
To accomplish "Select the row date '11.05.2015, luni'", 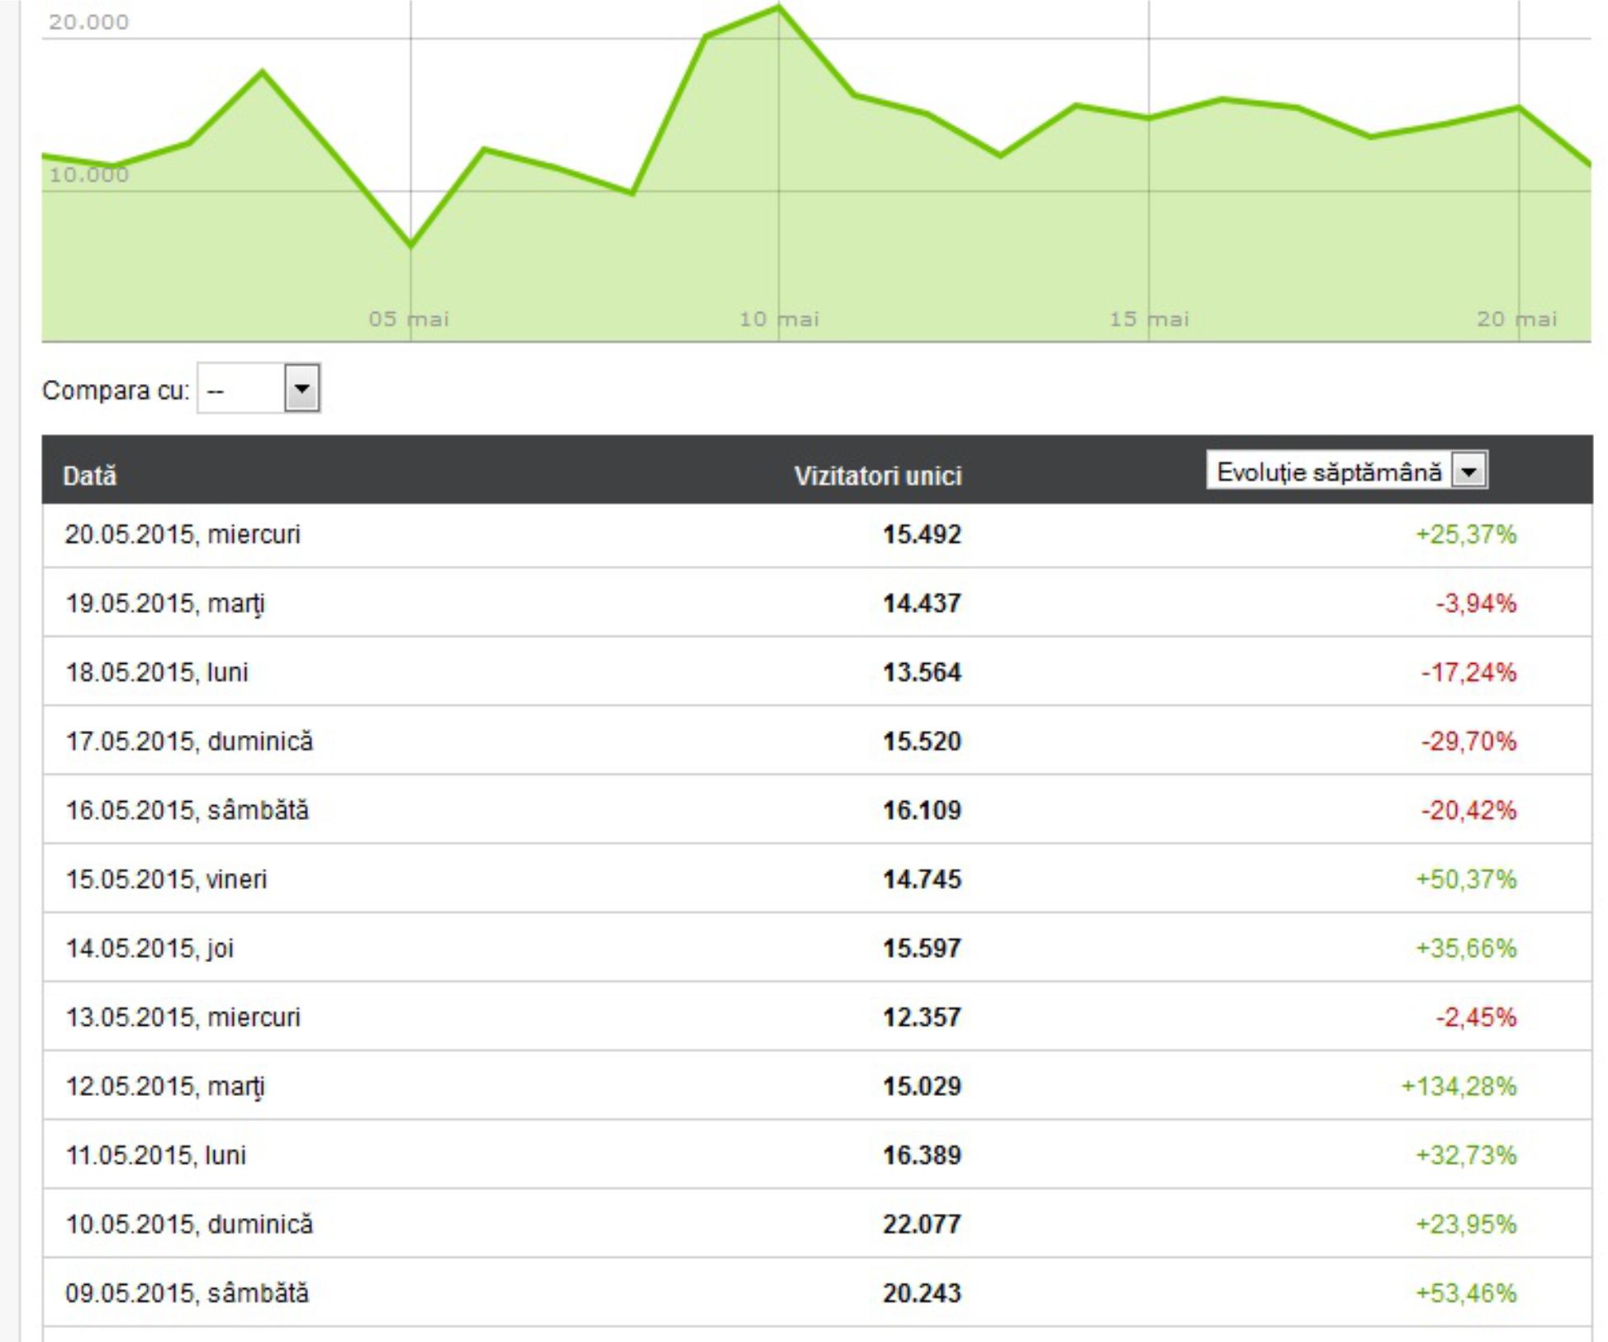I will tap(156, 1155).
